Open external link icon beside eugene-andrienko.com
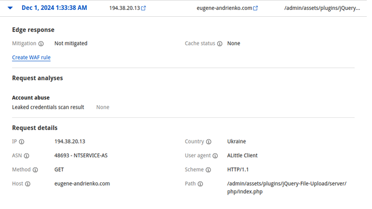The width and height of the screenshot is (372, 209). pos(255,8)
